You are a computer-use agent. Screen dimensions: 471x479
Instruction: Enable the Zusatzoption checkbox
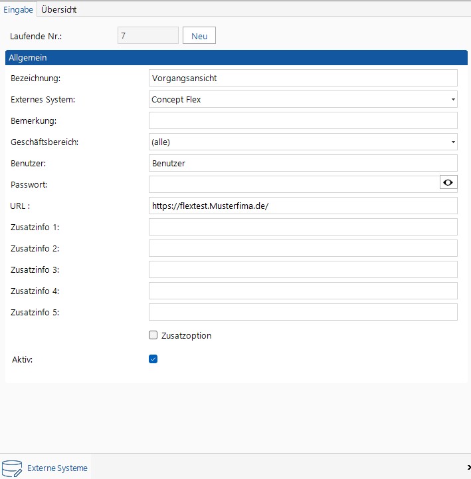(x=153, y=335)
